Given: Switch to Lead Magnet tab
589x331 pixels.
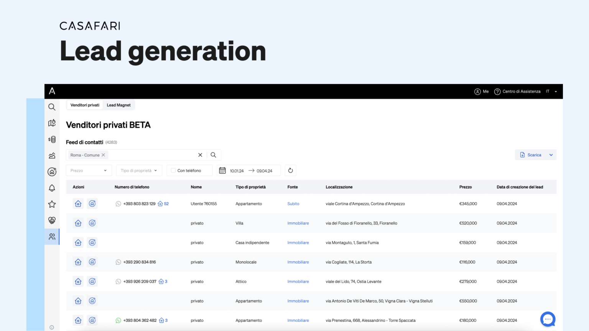Looking at the screenshot, I should [118, 105].
